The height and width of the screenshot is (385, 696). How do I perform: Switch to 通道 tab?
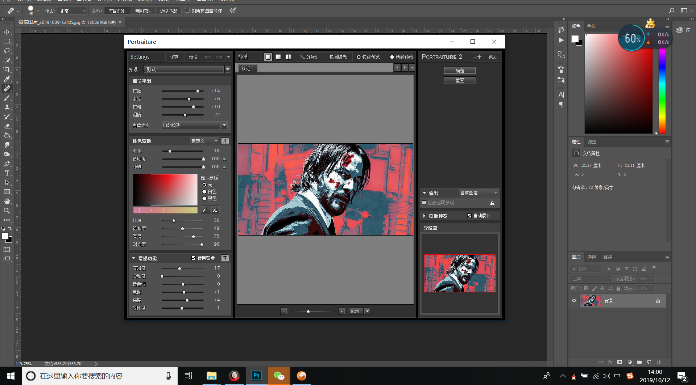coord(592,257)
